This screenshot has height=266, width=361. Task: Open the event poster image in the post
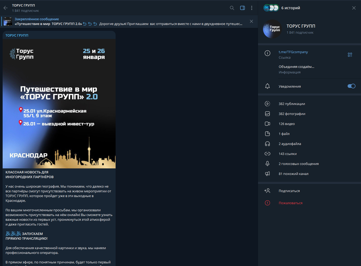(x=59, y=104)
